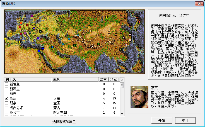Click the olive-green marker in Indochina

pos(121,57)
